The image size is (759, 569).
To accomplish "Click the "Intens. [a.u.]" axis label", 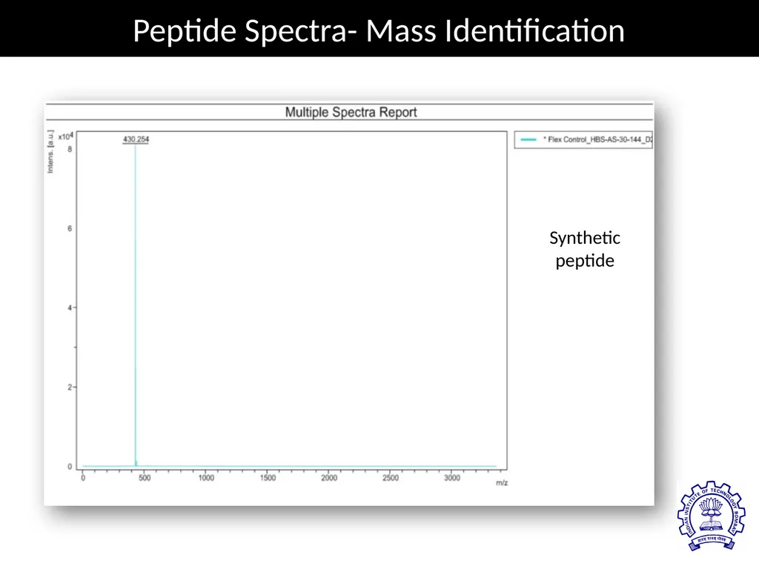I will tap(50, 151).
